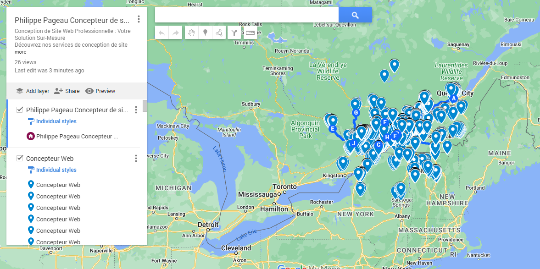
Task: Click Add layer
Action: point(33,91)
